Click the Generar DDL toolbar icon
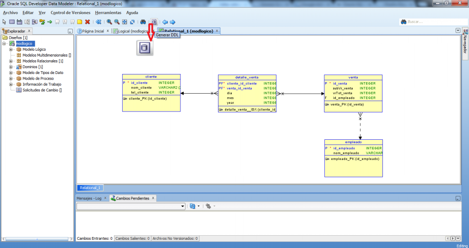The height and width of the screenshot is (248, 469). [154, 22]
